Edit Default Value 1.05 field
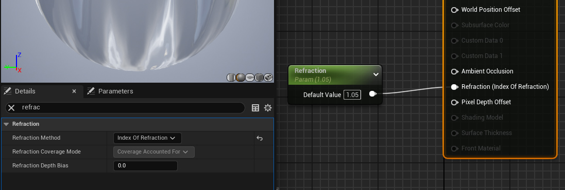565x190 pixels. tap(352, 95)
